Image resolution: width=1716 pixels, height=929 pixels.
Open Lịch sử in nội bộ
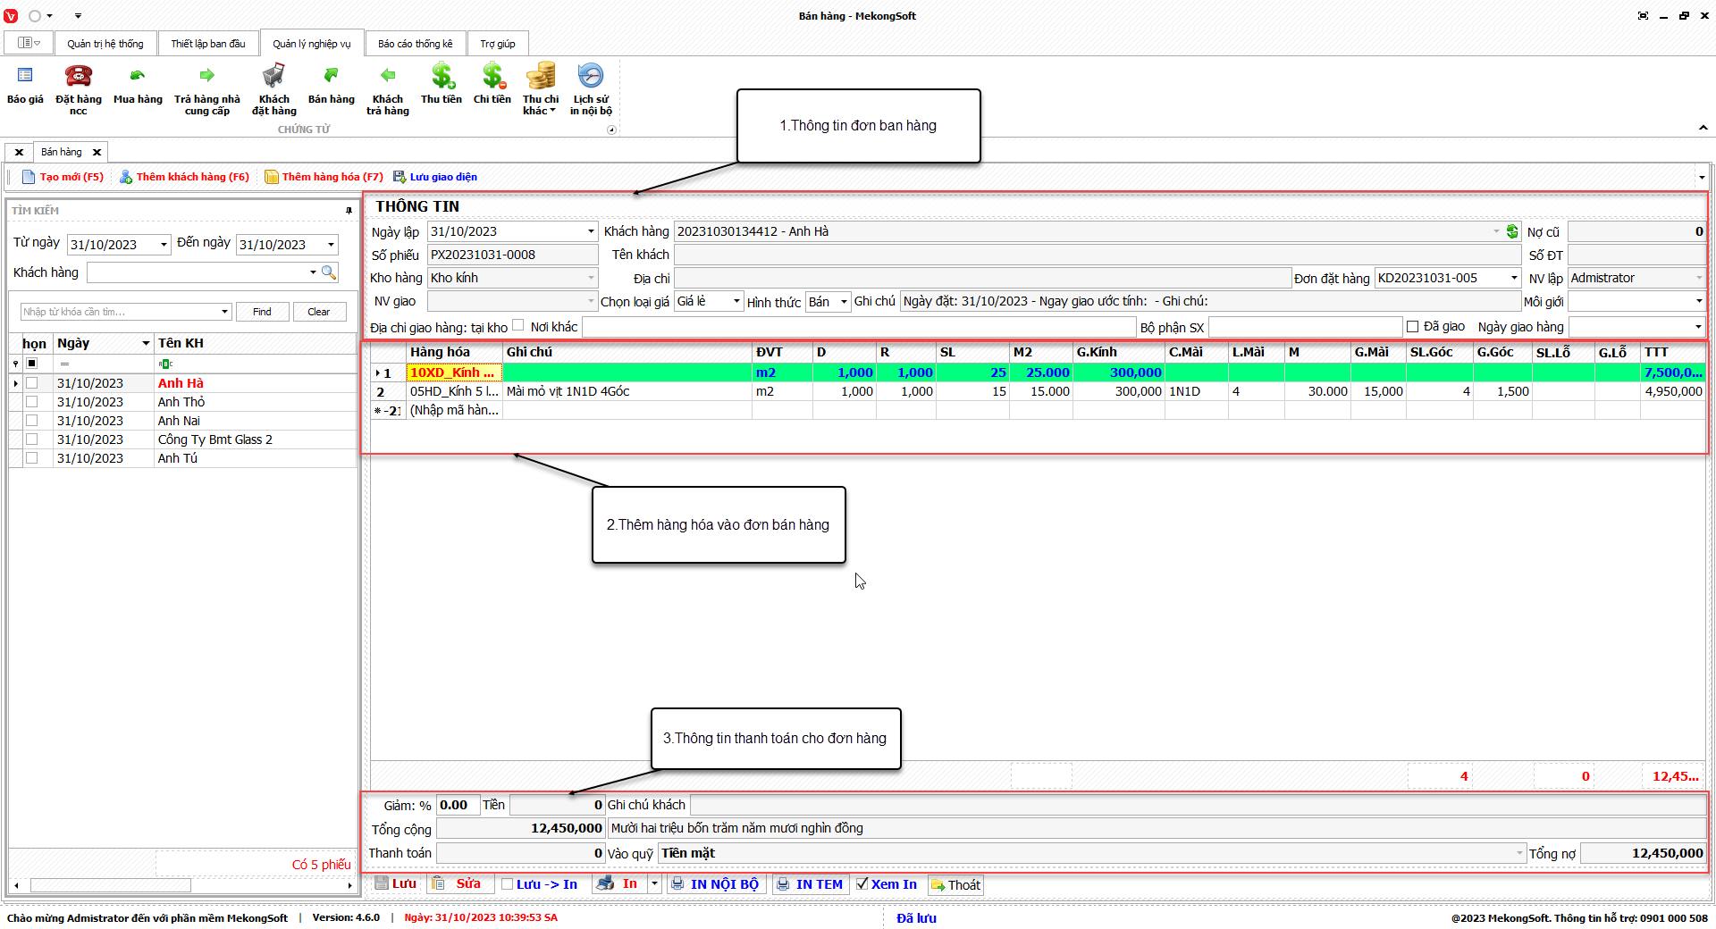click(x=591, y=89)
